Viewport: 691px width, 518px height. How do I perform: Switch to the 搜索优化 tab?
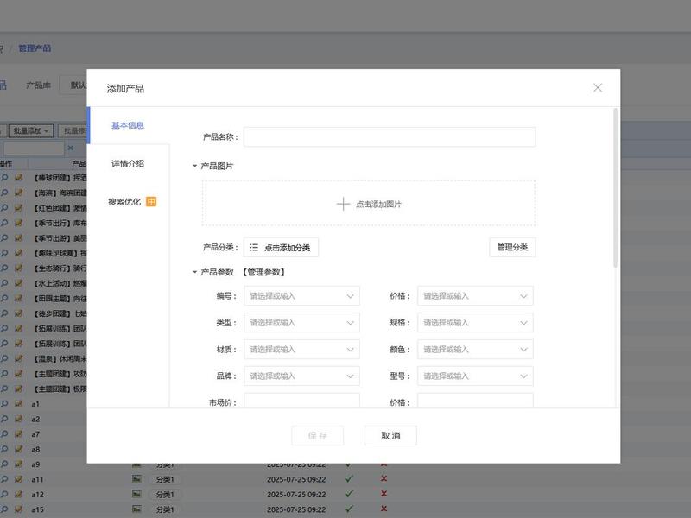coord(124,202)
